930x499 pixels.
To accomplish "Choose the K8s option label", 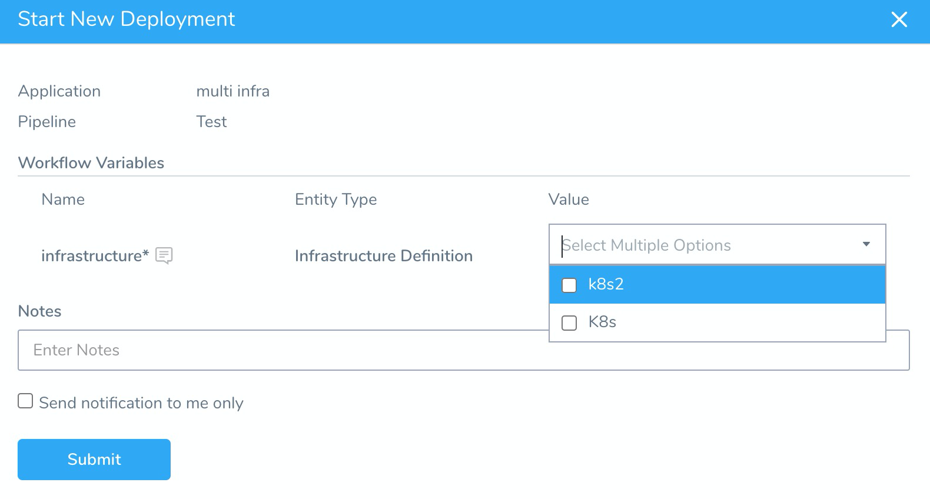I will [602, 322].
